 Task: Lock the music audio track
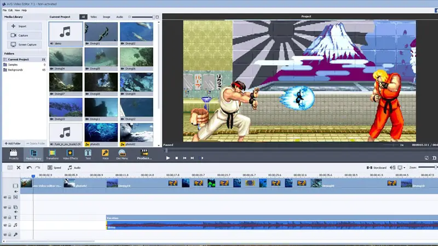(9, 225)
